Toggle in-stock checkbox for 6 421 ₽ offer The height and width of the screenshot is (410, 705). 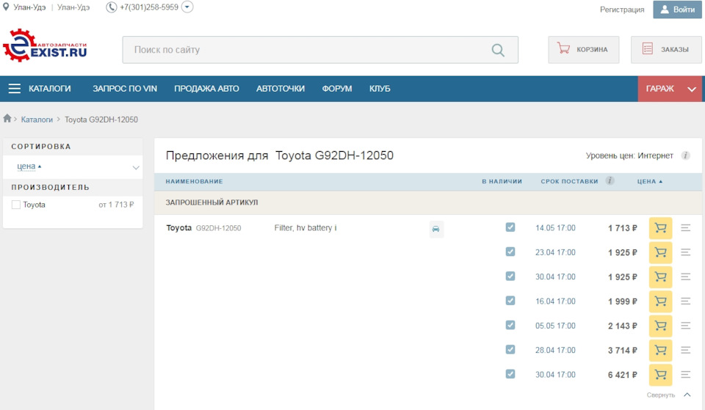coord(510,373)
